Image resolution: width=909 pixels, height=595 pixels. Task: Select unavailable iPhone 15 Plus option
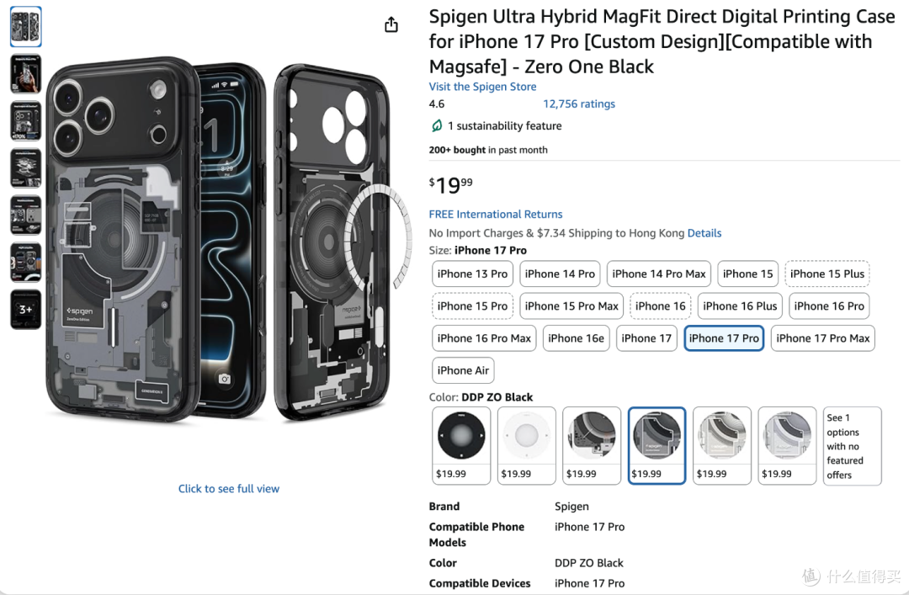[x=827, y=274]
